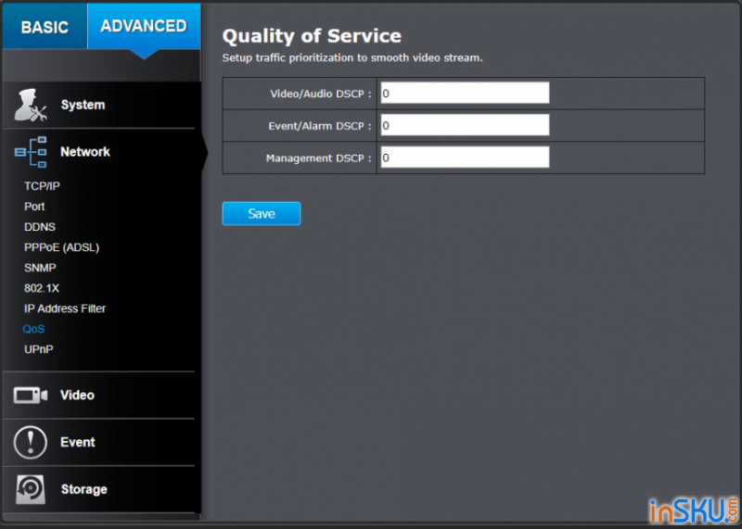Switch to the BASIC tab
Image resolution: width=742 pixels, height=529 pixels.
coord(45,27)
